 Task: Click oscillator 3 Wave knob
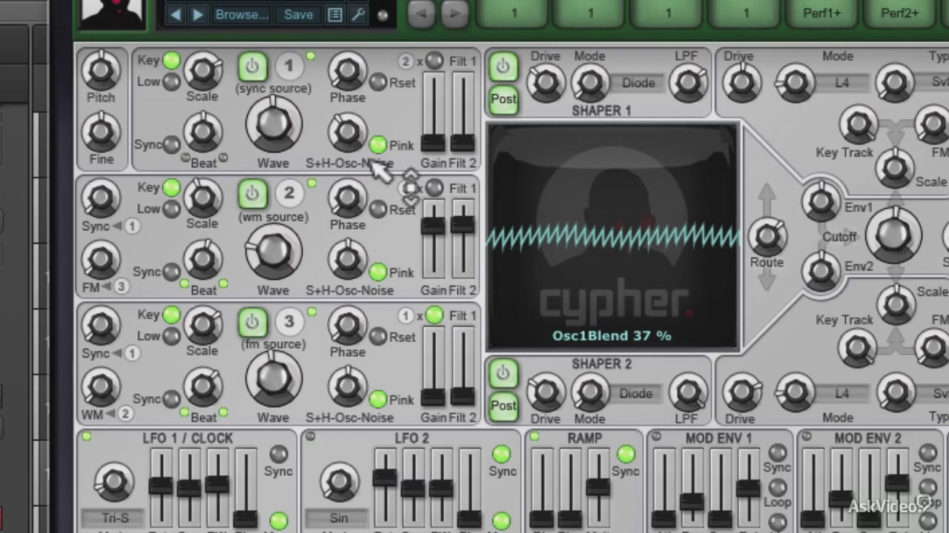click(273, 379)
